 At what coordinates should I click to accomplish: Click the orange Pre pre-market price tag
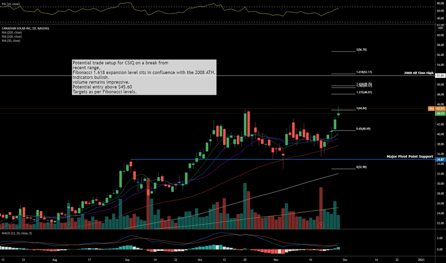pyautogui.click(x=432, y=109)
